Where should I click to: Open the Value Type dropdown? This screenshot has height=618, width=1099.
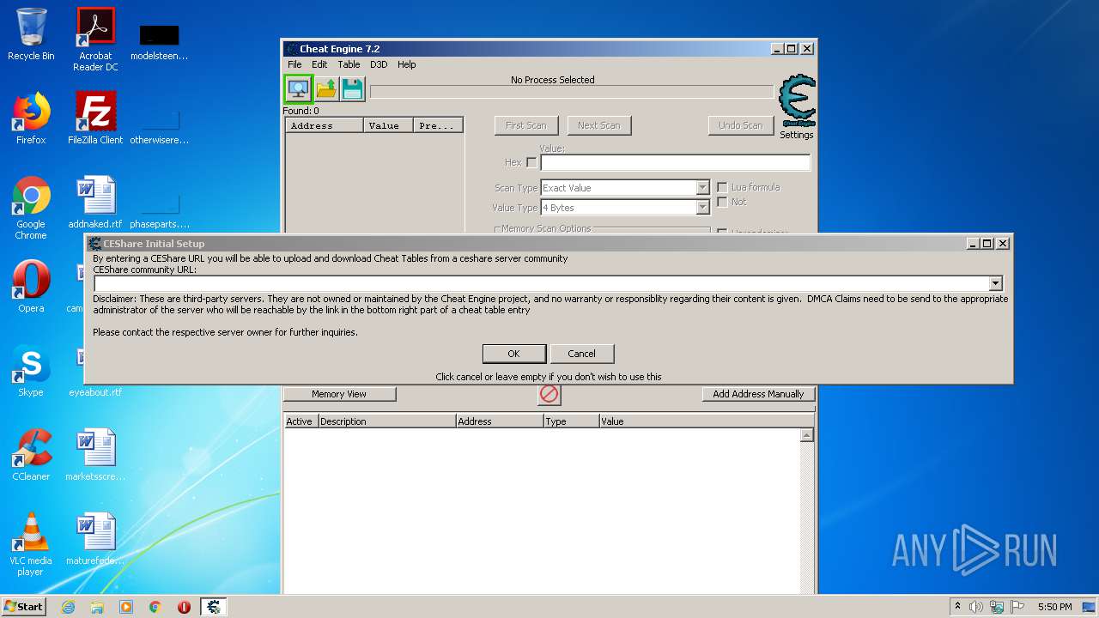pyautogui.click(x=702, y=208)
